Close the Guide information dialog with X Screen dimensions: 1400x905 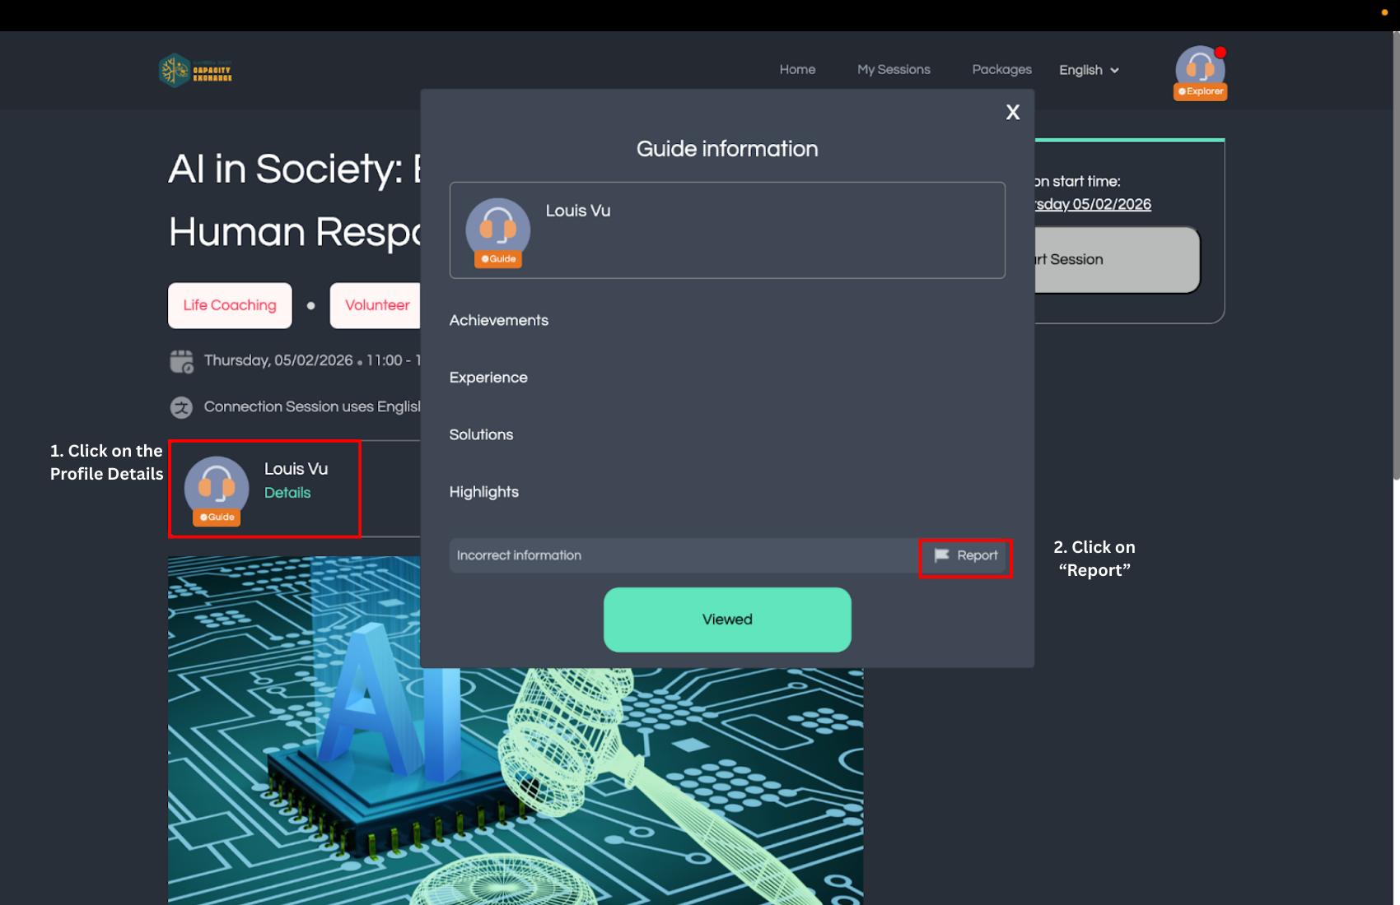coord(1012,113)
